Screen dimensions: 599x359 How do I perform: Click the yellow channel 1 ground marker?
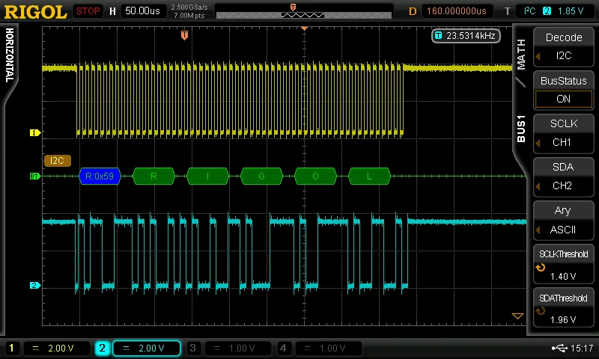[x=34, y=133]
